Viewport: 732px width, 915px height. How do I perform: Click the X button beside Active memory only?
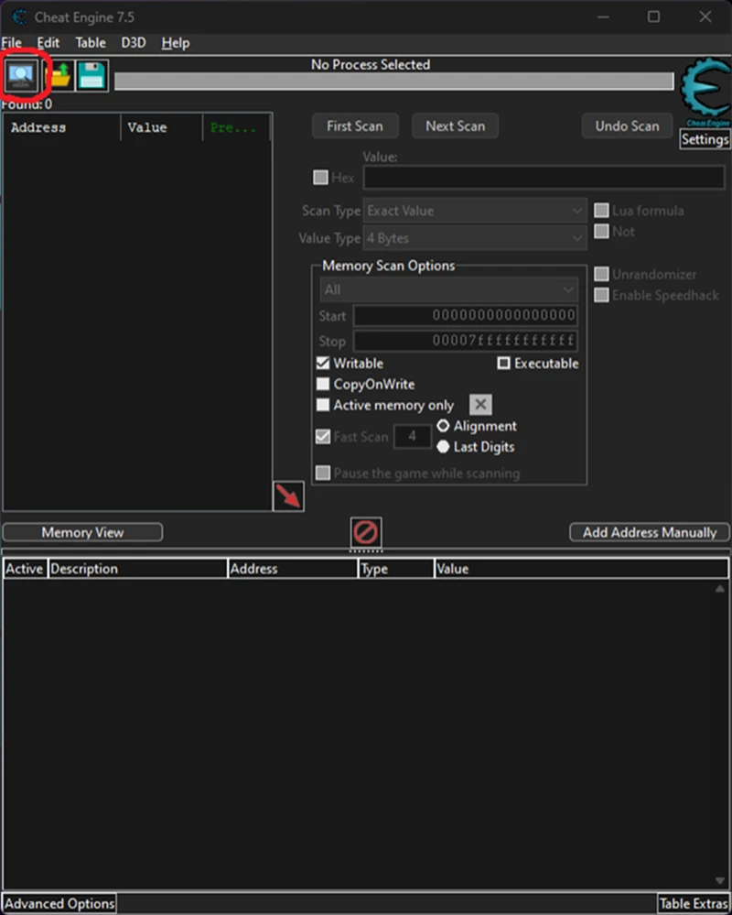coord(480,405)
